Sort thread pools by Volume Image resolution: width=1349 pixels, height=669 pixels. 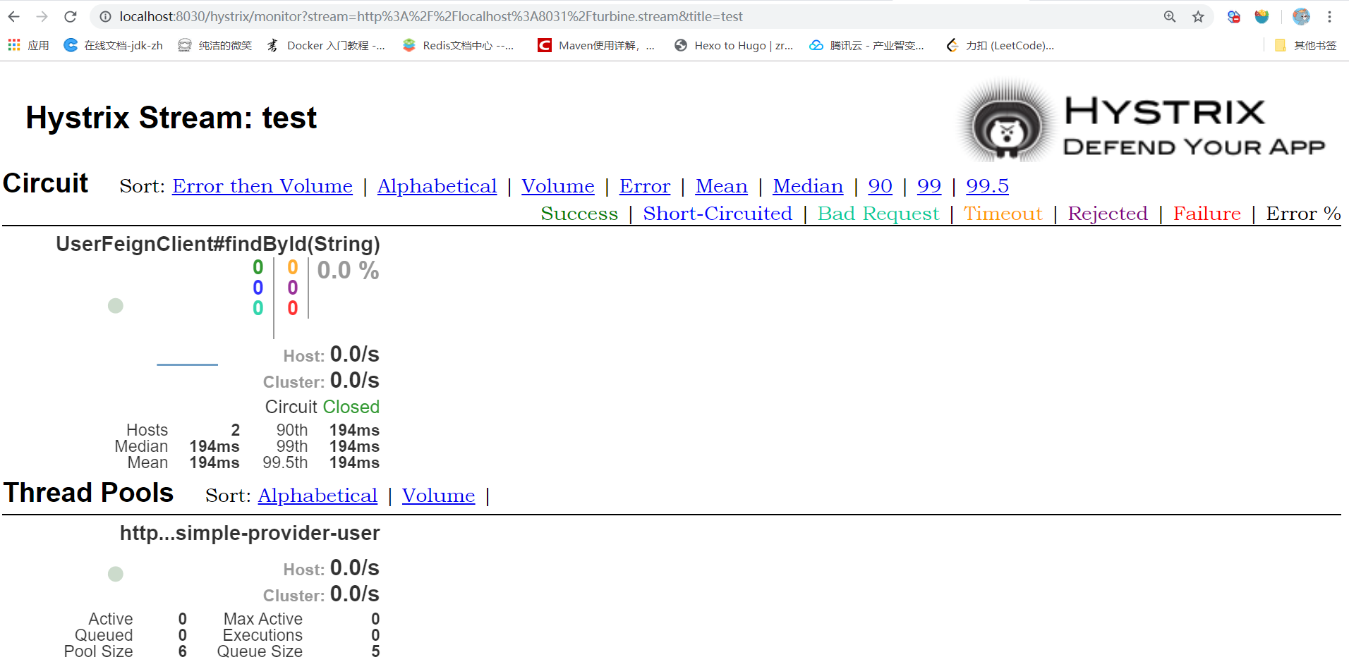click(x=438, y=496)
